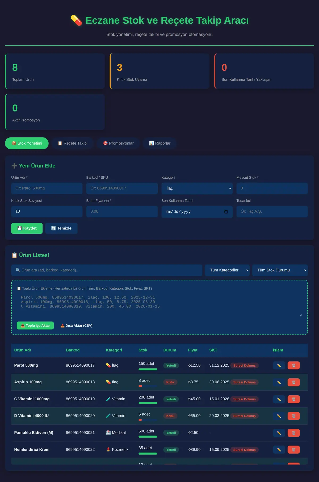Image resolution: width=319 pixels, height=482 pixels.
Task: Click the Kritik badge on Aspirin 100mg row
Action: (170, 382)
